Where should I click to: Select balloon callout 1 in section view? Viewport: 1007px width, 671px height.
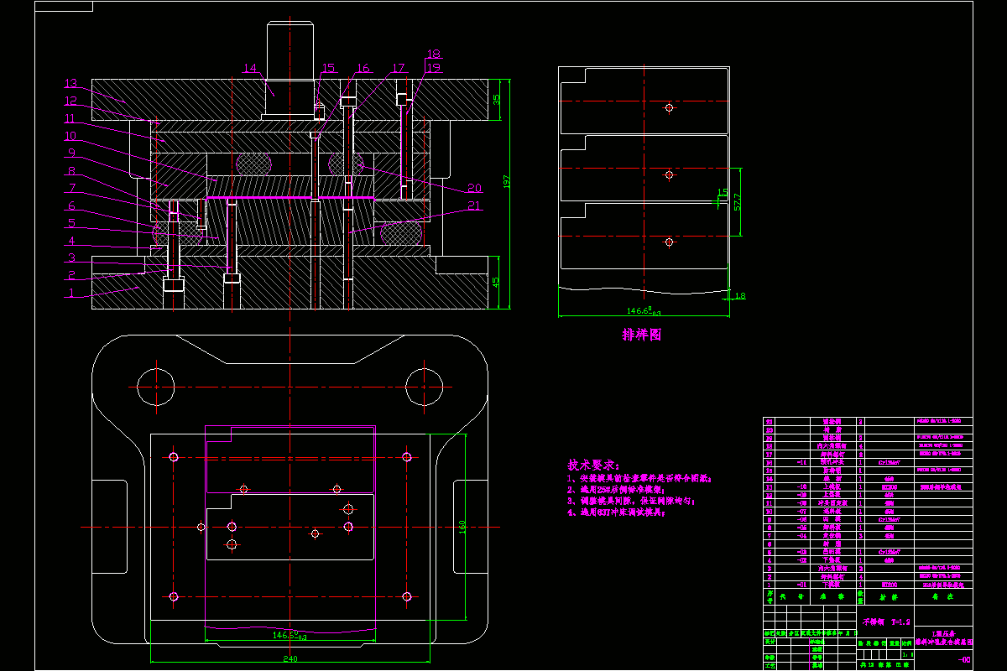point(72,293)
